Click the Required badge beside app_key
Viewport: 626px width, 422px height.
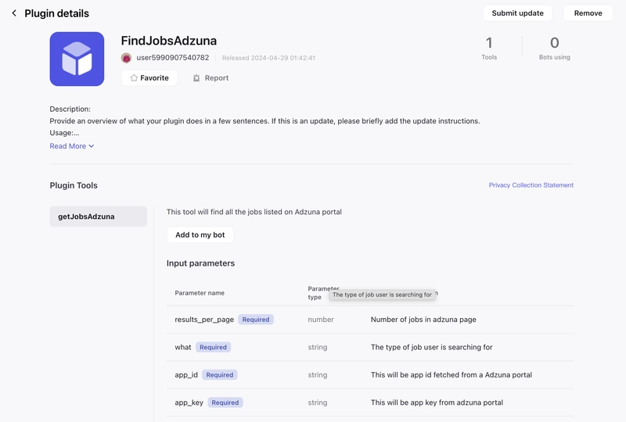[x=225, y=402]
